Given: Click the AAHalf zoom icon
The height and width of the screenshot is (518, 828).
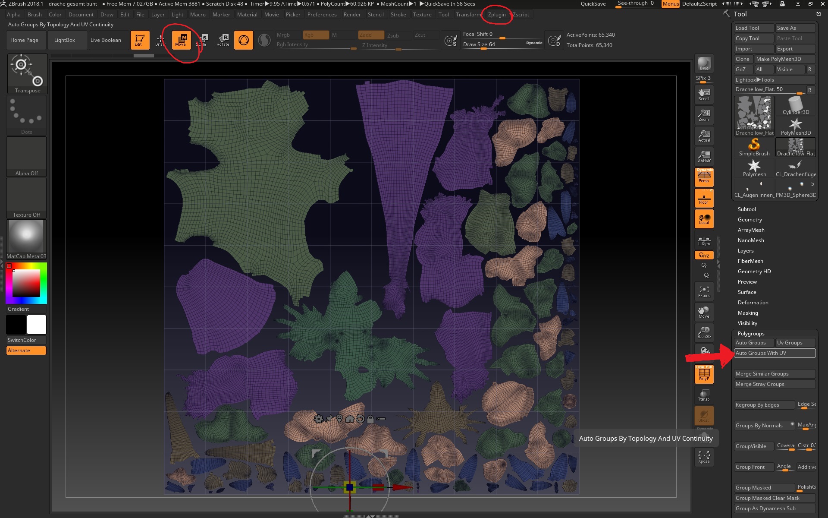Looking at the screenshot, I should point(704,157).
